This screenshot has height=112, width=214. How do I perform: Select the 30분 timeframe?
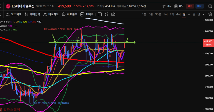point(158,14)
